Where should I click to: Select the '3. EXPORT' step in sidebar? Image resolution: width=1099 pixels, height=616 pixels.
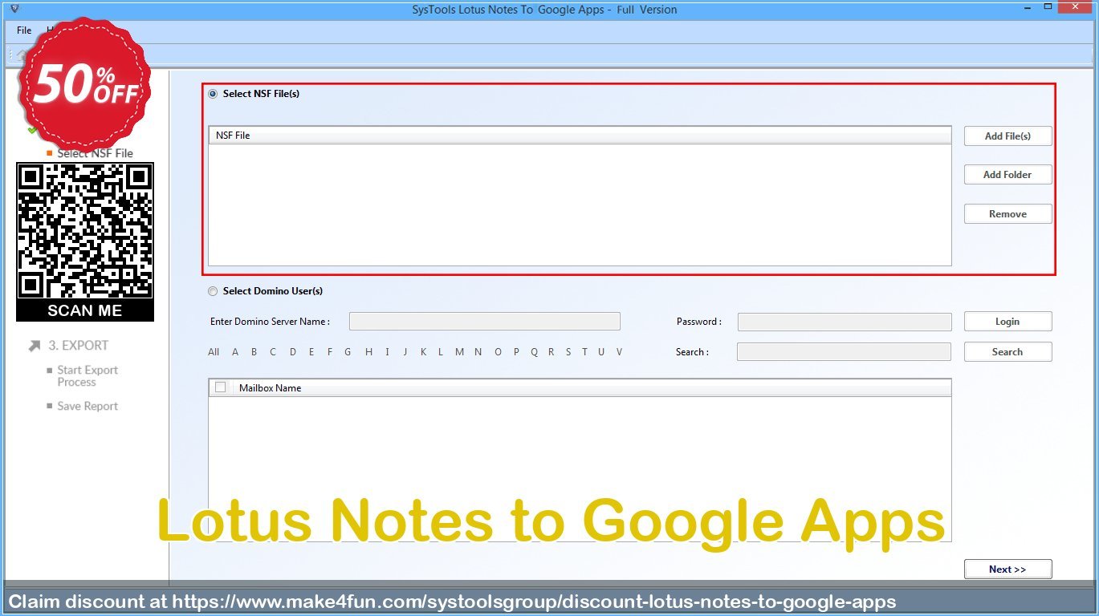pyautogui.click(x=78, y=346)
